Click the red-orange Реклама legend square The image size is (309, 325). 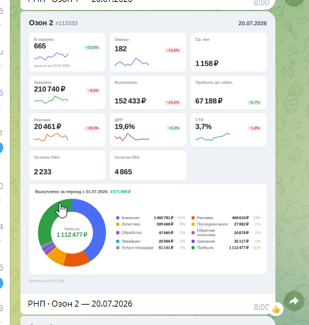point(193,218)
